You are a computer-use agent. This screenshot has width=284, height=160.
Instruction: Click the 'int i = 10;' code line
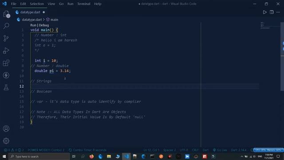46,60
